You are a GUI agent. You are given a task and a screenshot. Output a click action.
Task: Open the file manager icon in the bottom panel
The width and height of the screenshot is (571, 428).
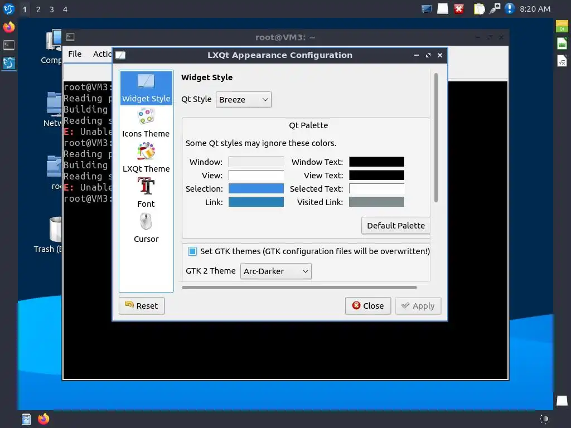[x=26, y=419]
